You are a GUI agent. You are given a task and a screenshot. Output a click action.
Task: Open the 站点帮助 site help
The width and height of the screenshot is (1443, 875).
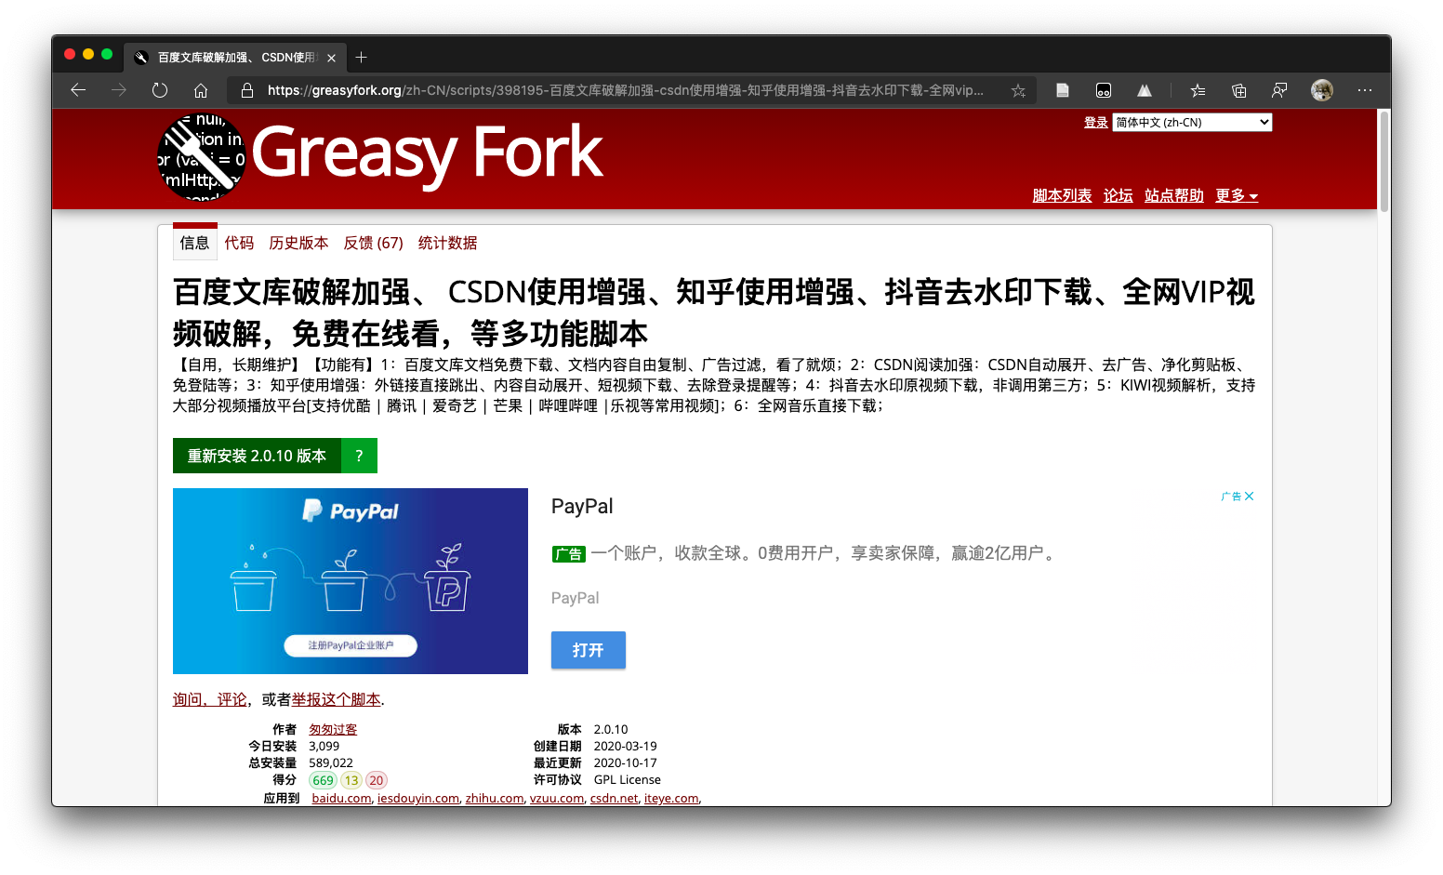point(1173,195)
